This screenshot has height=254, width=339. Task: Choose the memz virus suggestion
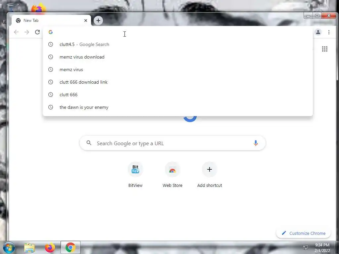click(x=178, y=69)
